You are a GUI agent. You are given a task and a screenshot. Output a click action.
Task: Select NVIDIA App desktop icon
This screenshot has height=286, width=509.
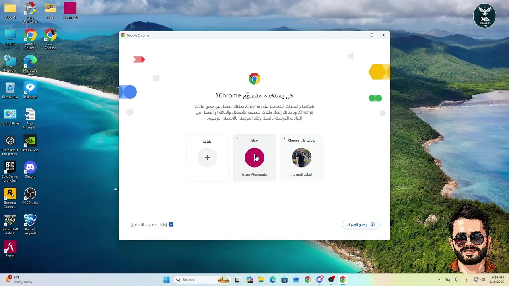click(x=30, y=143)
